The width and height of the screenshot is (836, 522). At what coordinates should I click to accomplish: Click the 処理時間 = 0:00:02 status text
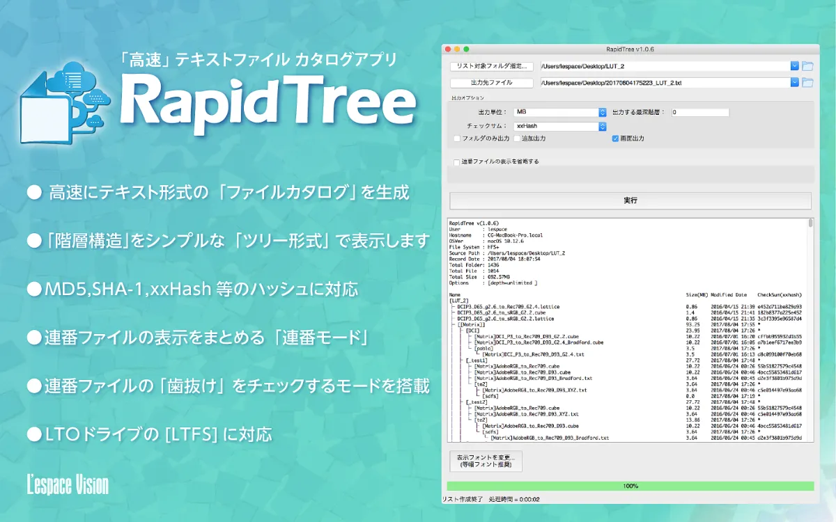[514, 499]
